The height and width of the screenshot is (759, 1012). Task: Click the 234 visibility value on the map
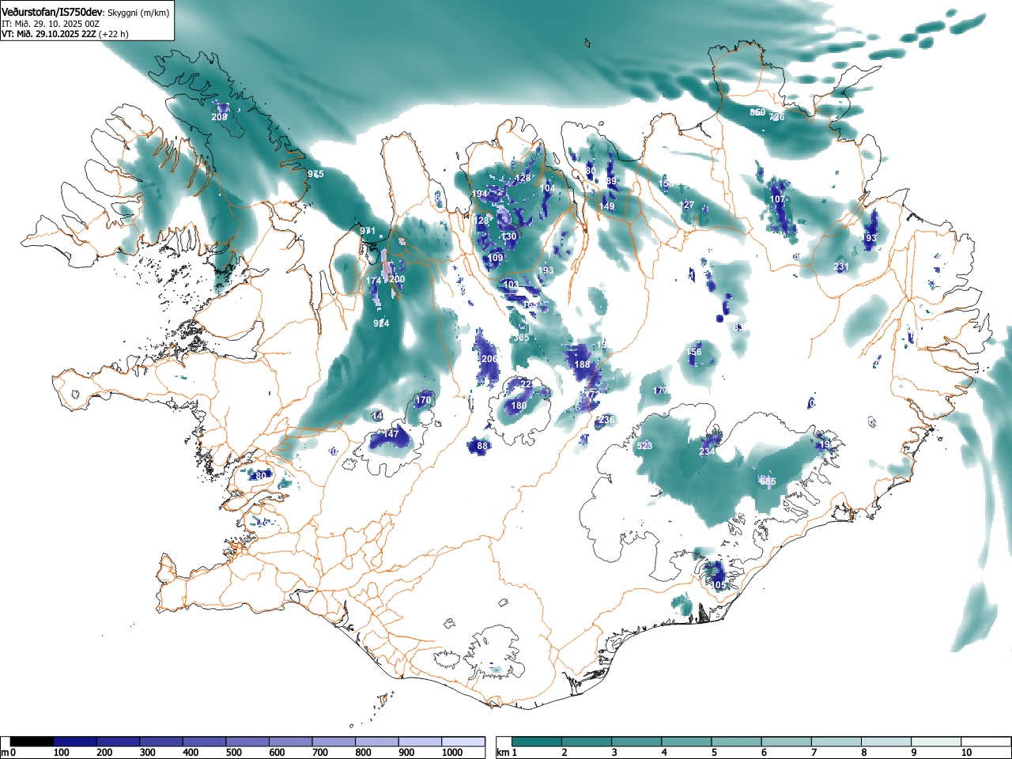coord(708,451)
